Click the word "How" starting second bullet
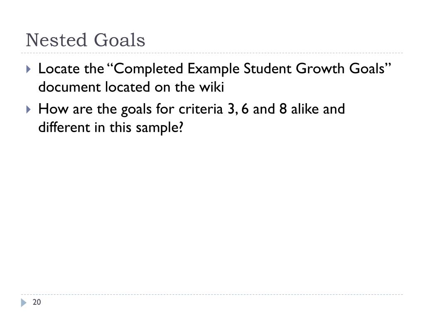 coord(53,109)
